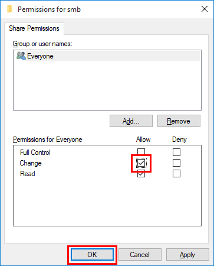This screenshot has width=214, height=266.
Task: Apply the permission changes
Action: [187, 255]
